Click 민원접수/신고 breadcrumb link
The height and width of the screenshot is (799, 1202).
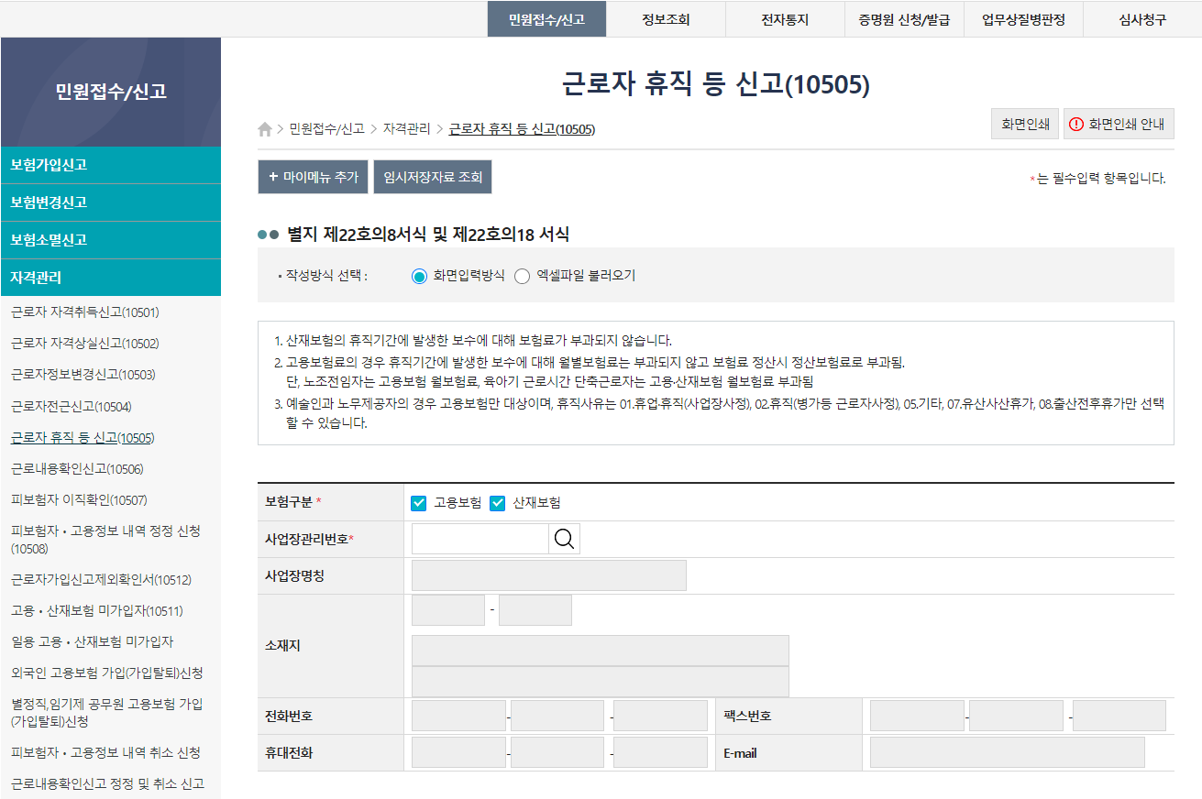(326, 129)
